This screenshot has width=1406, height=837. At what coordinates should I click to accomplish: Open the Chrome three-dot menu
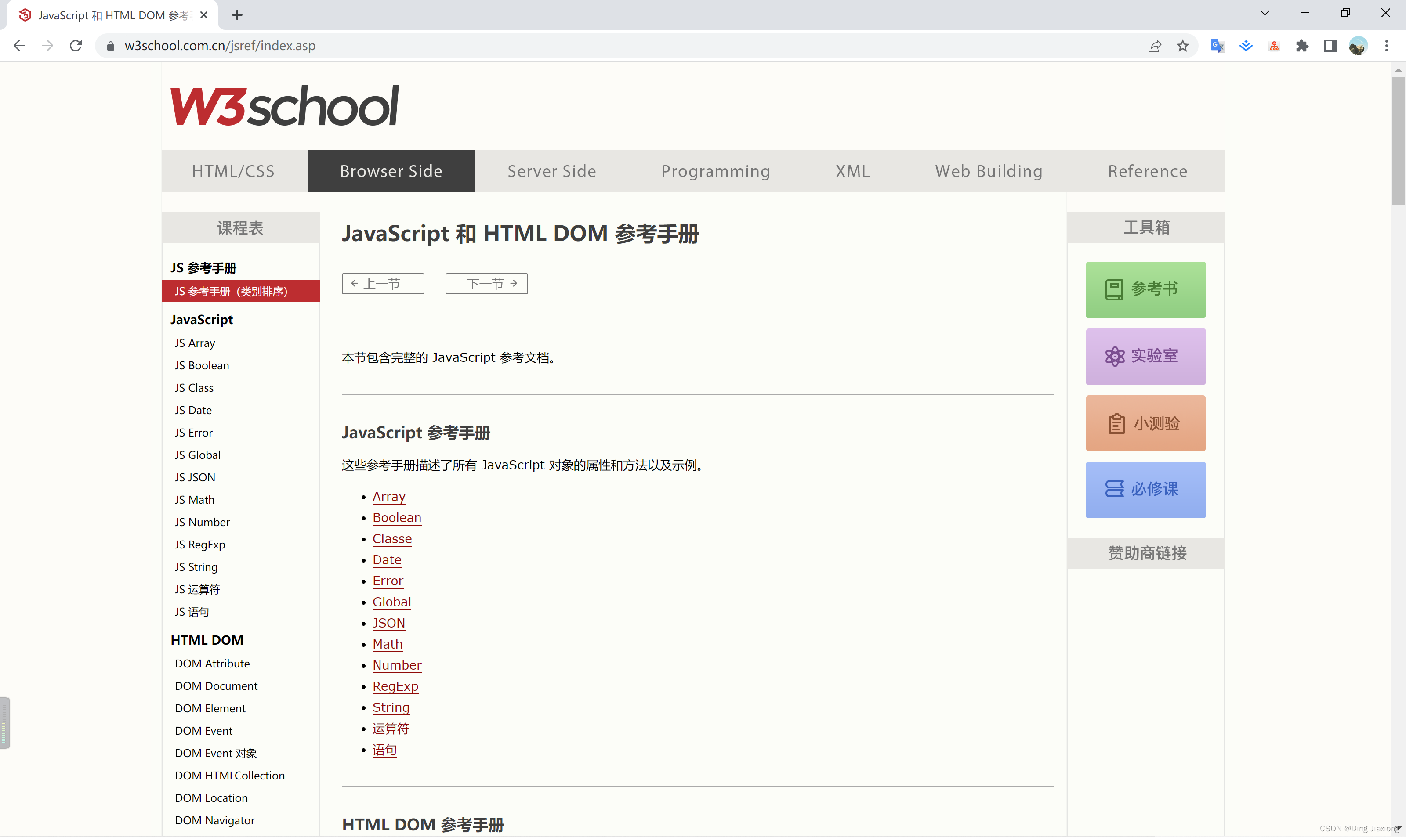(1386, 46)
